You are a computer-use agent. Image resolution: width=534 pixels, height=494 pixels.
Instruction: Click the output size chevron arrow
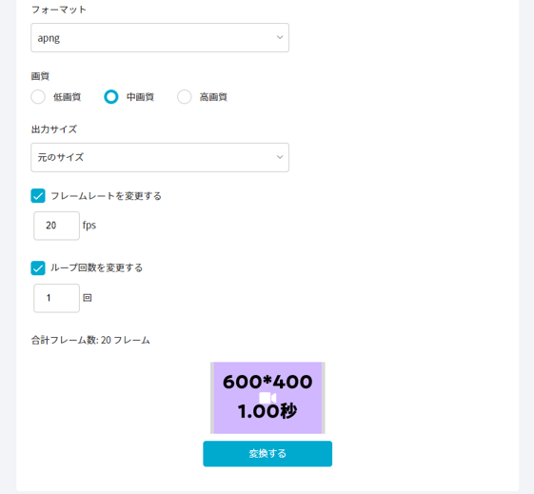[x=280, y=157]
